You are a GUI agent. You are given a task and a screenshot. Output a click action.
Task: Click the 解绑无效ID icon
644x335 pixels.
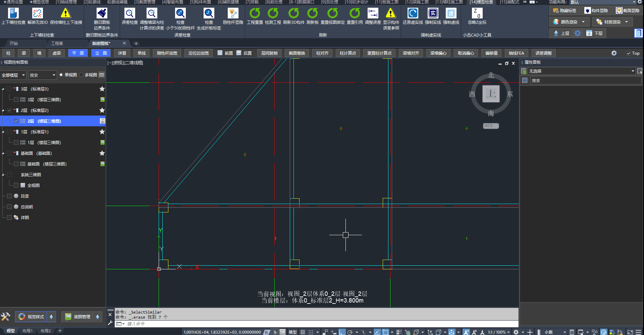(x=38, y=13)
